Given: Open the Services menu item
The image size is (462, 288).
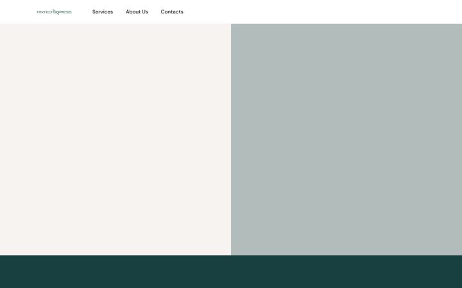Looking at the screenshot, I should point(103,12).
